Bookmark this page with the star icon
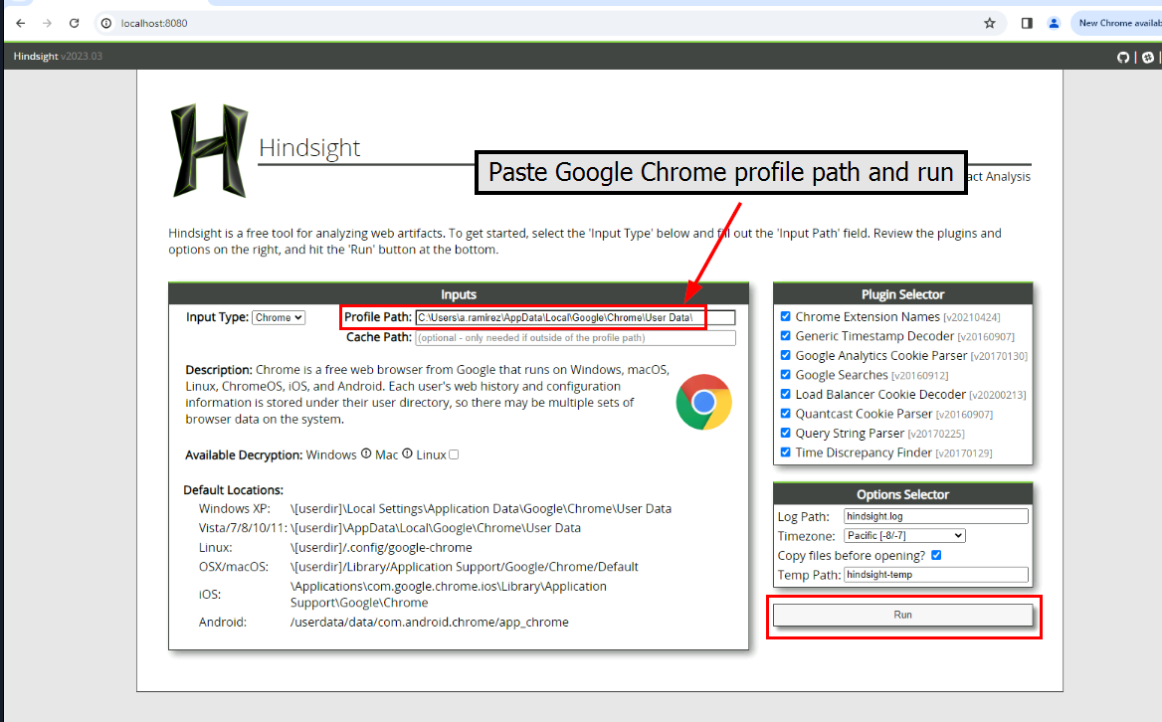 pos(989,23)
